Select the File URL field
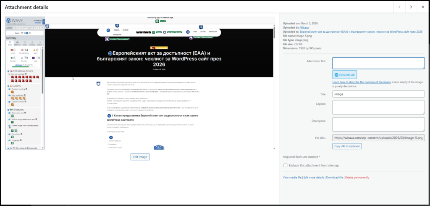 pos(378,137)
